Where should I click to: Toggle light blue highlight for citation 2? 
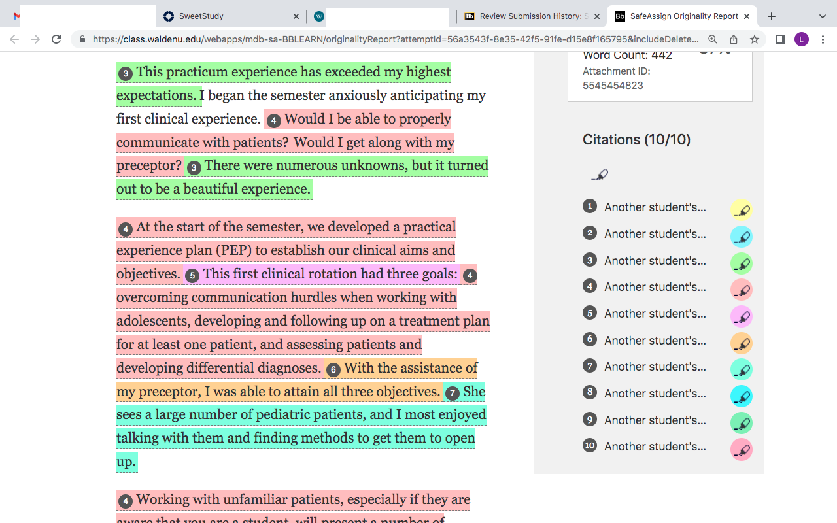(x=742, y=237)
